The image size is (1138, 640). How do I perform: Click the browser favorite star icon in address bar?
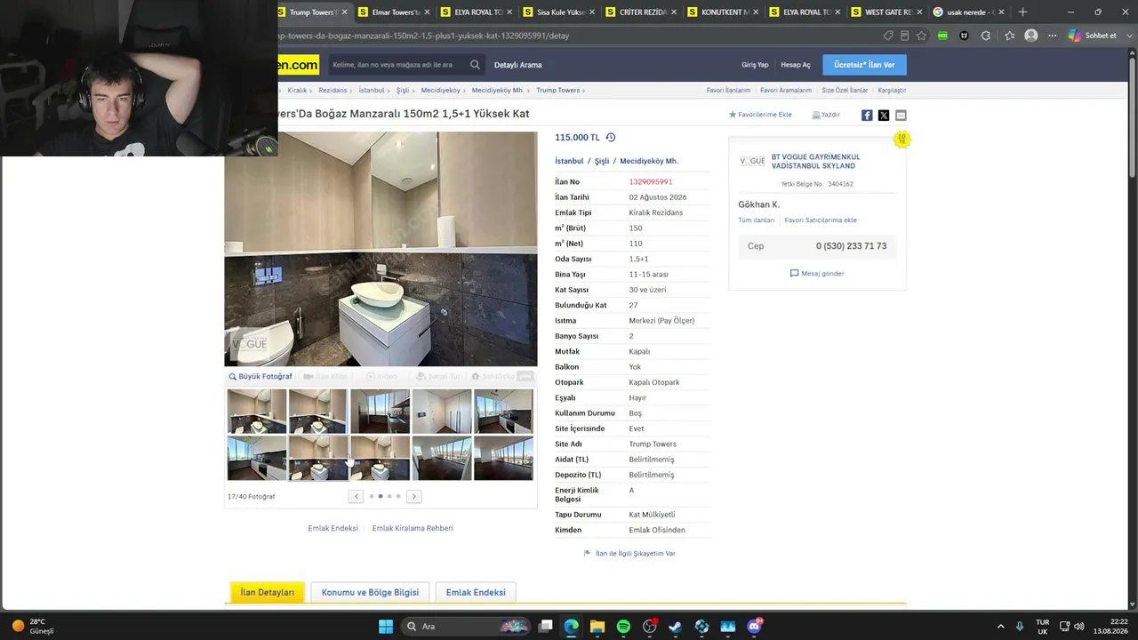[921, 36]
